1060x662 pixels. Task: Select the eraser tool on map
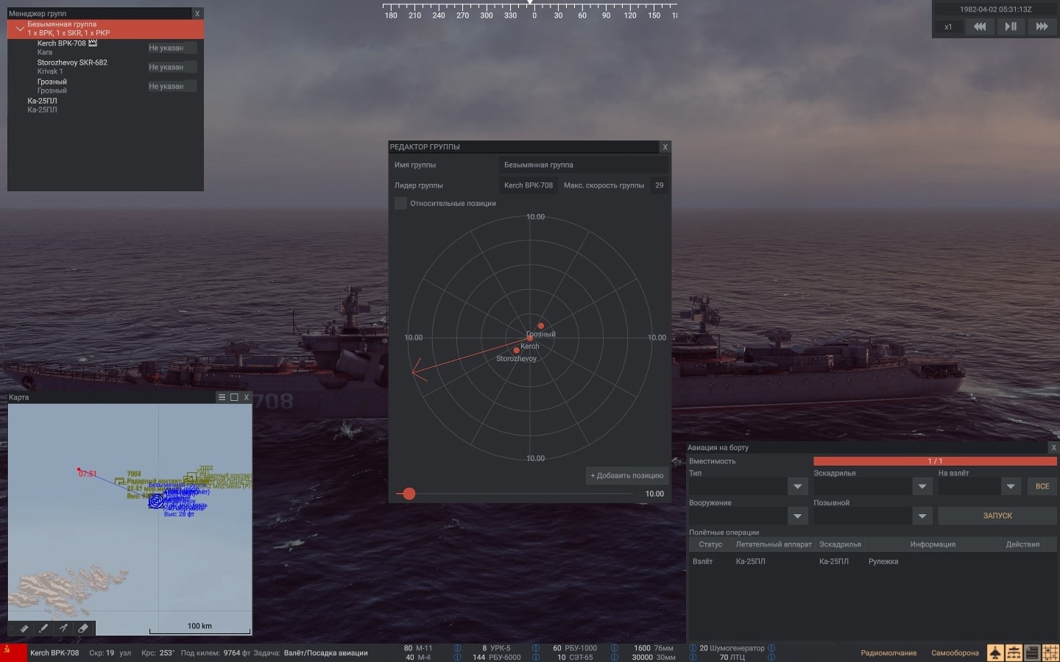83,628
